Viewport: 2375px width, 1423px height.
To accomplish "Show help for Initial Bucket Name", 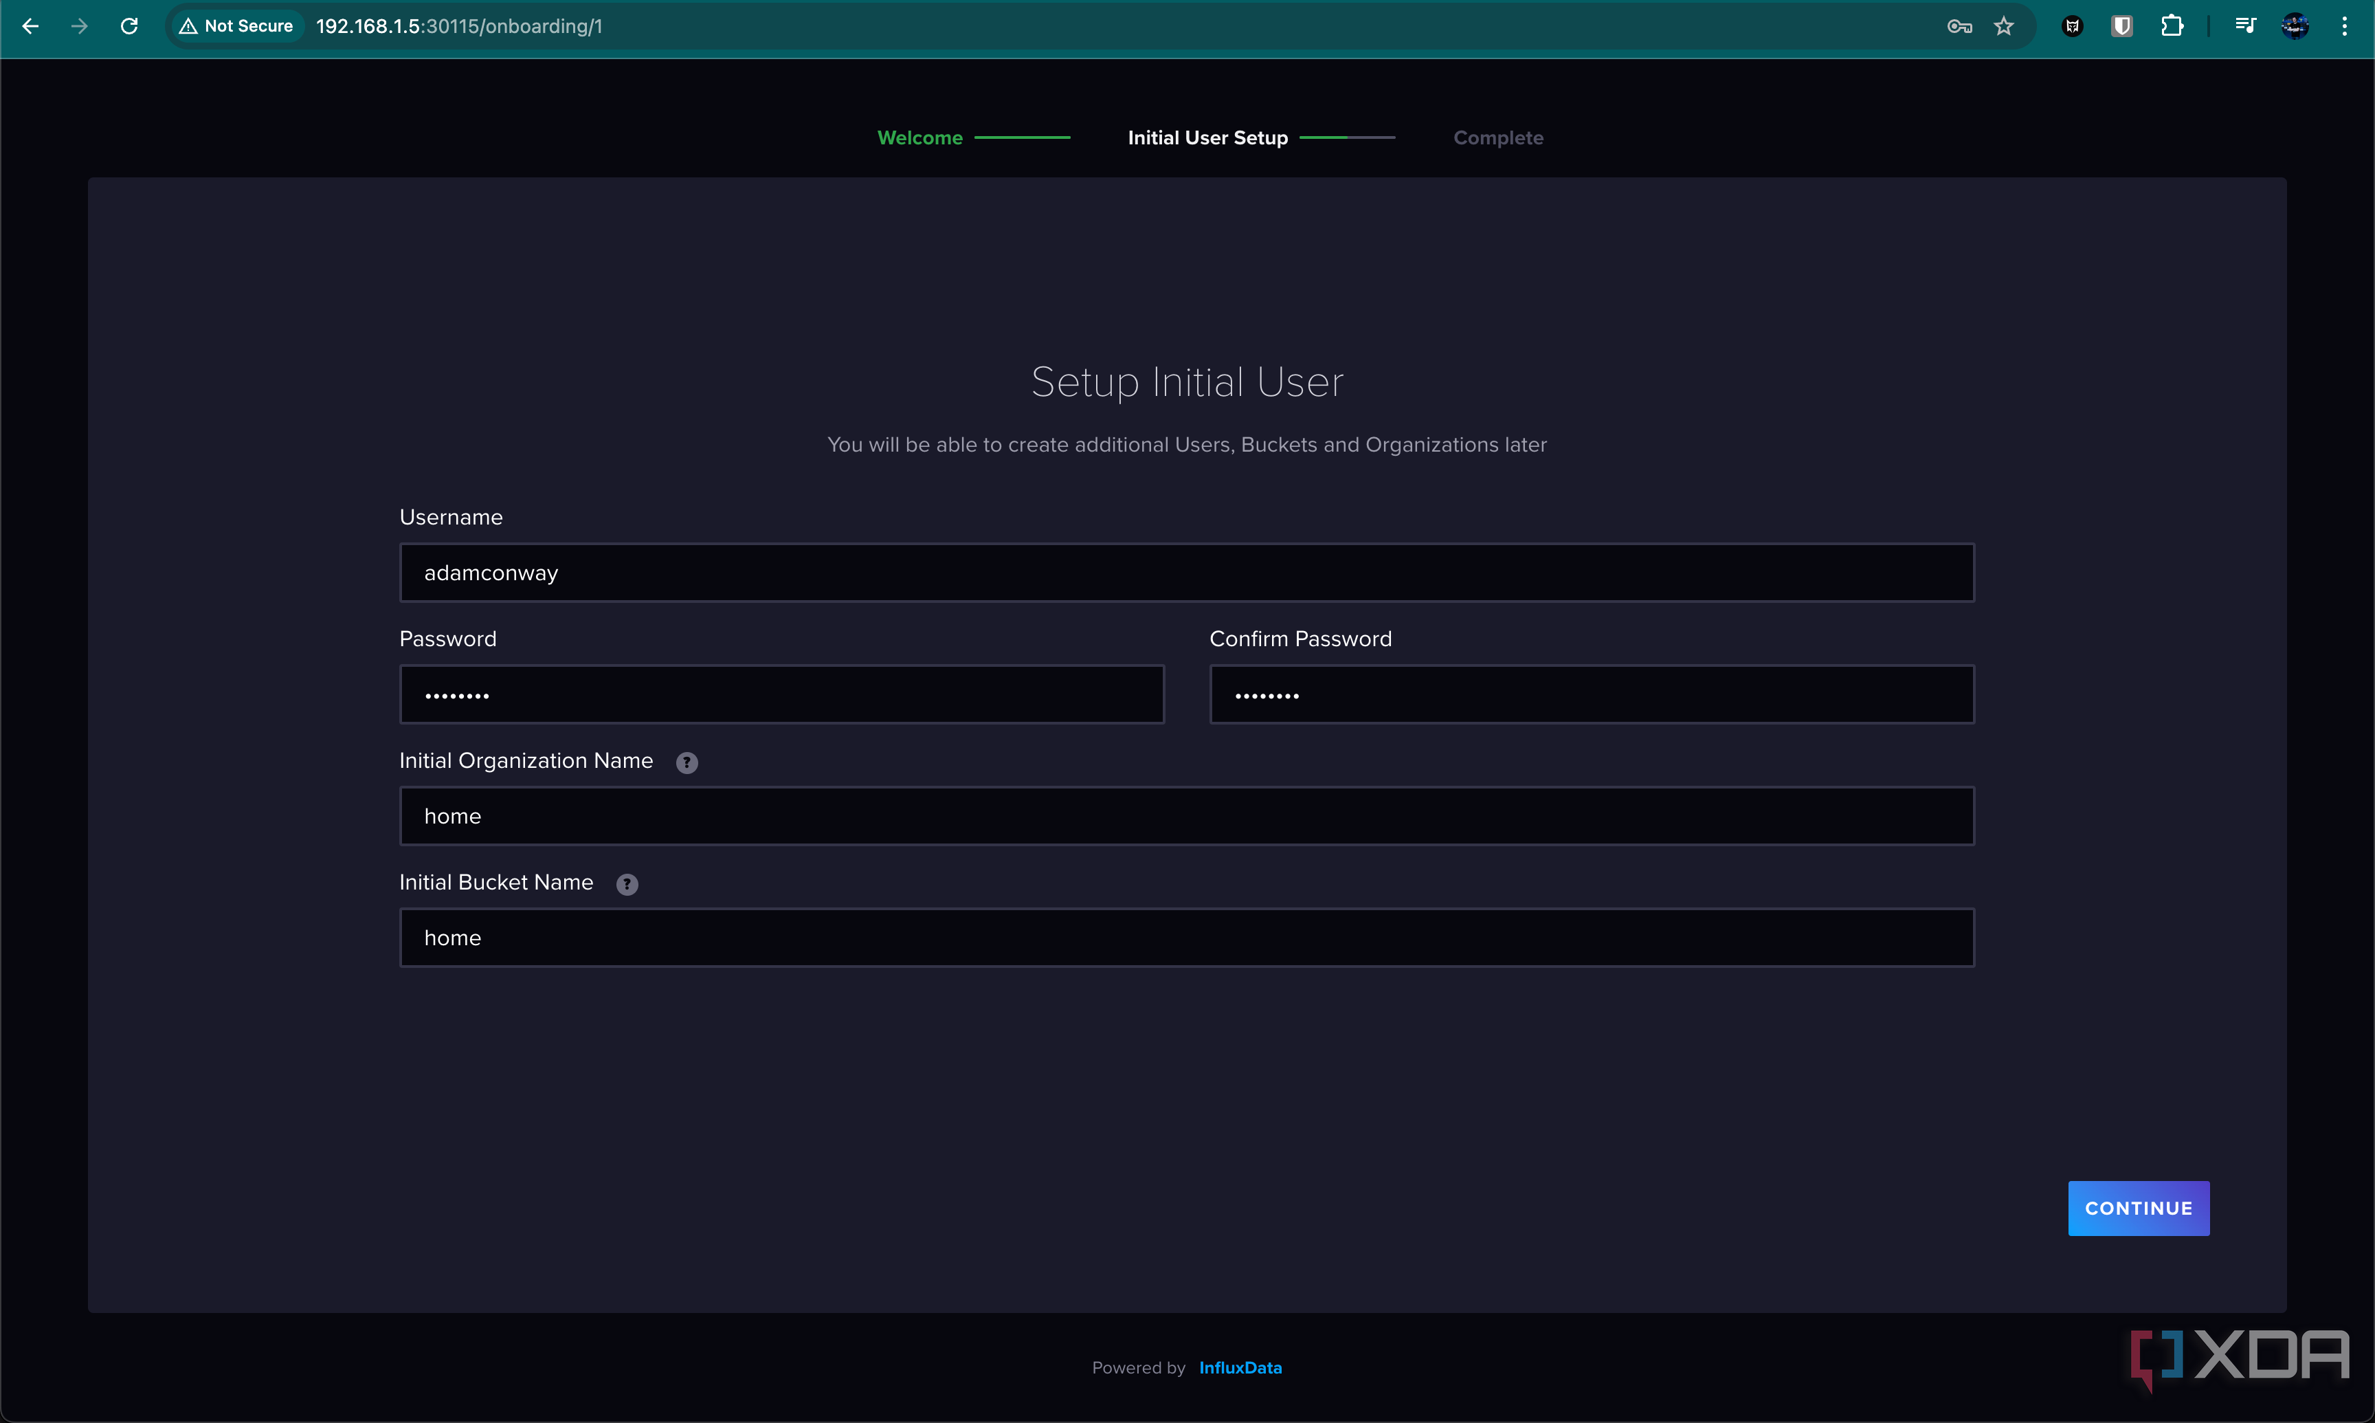I will [x=627, y=885].
